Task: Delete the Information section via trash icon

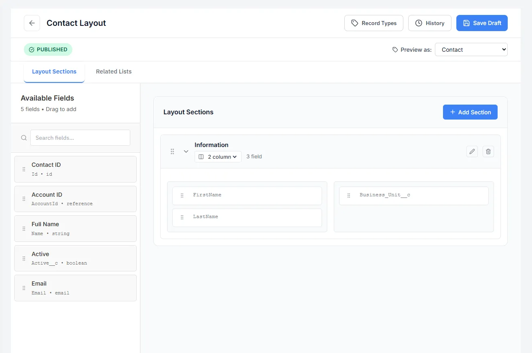Action: [x=488, y=151]
